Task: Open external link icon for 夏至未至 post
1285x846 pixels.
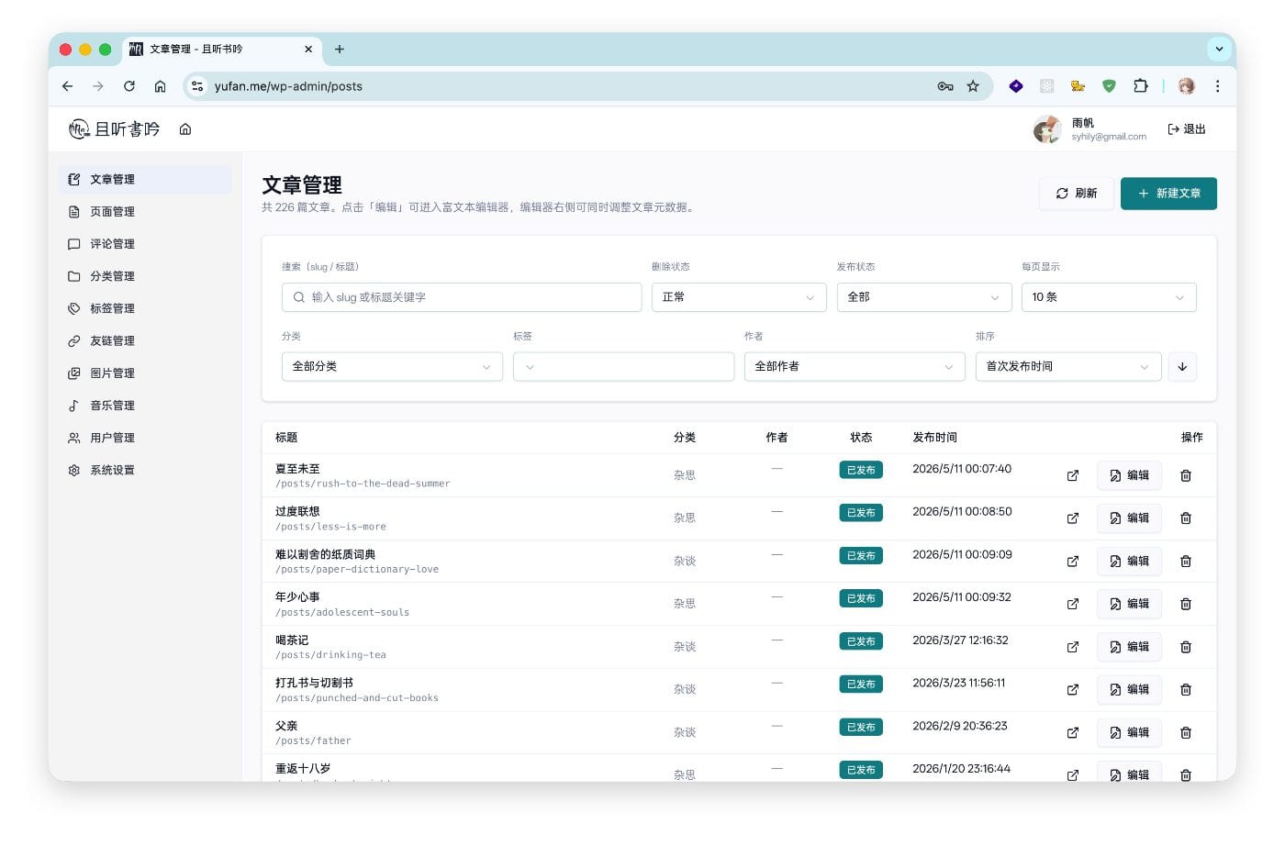Action: coord(1072,475)
